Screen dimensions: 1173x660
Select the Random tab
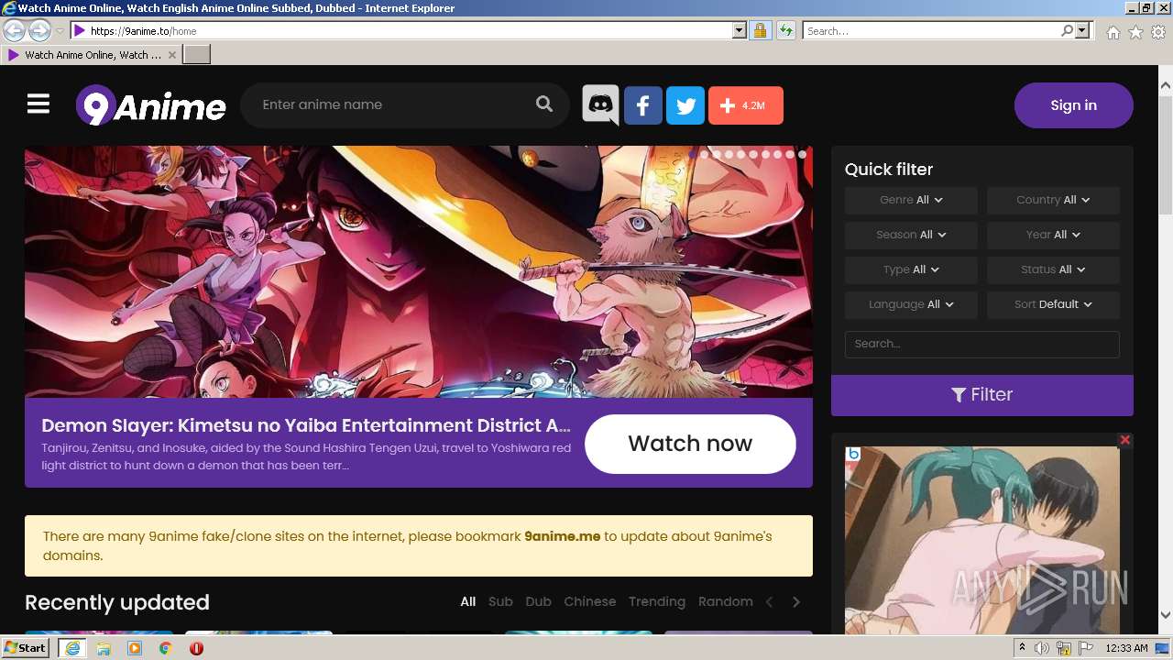(726, 602)
